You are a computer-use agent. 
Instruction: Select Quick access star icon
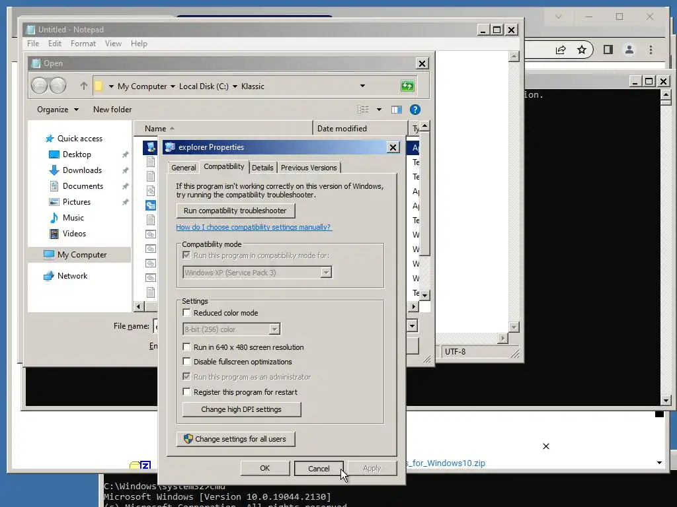[x=50, y=139]
